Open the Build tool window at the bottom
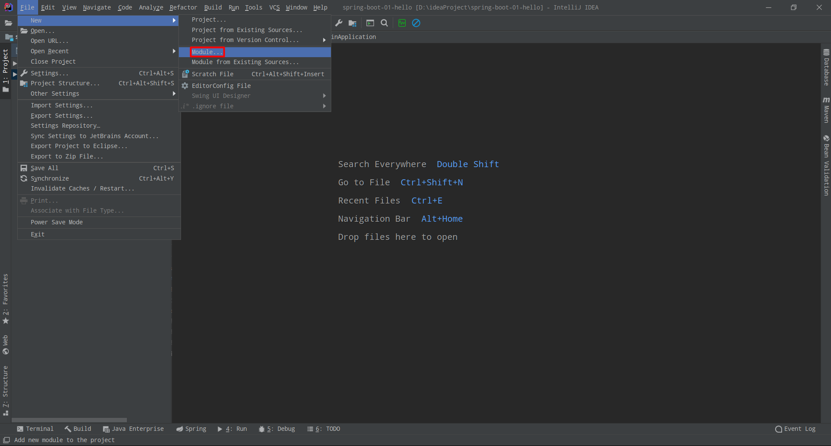 (x=78, y=429)
